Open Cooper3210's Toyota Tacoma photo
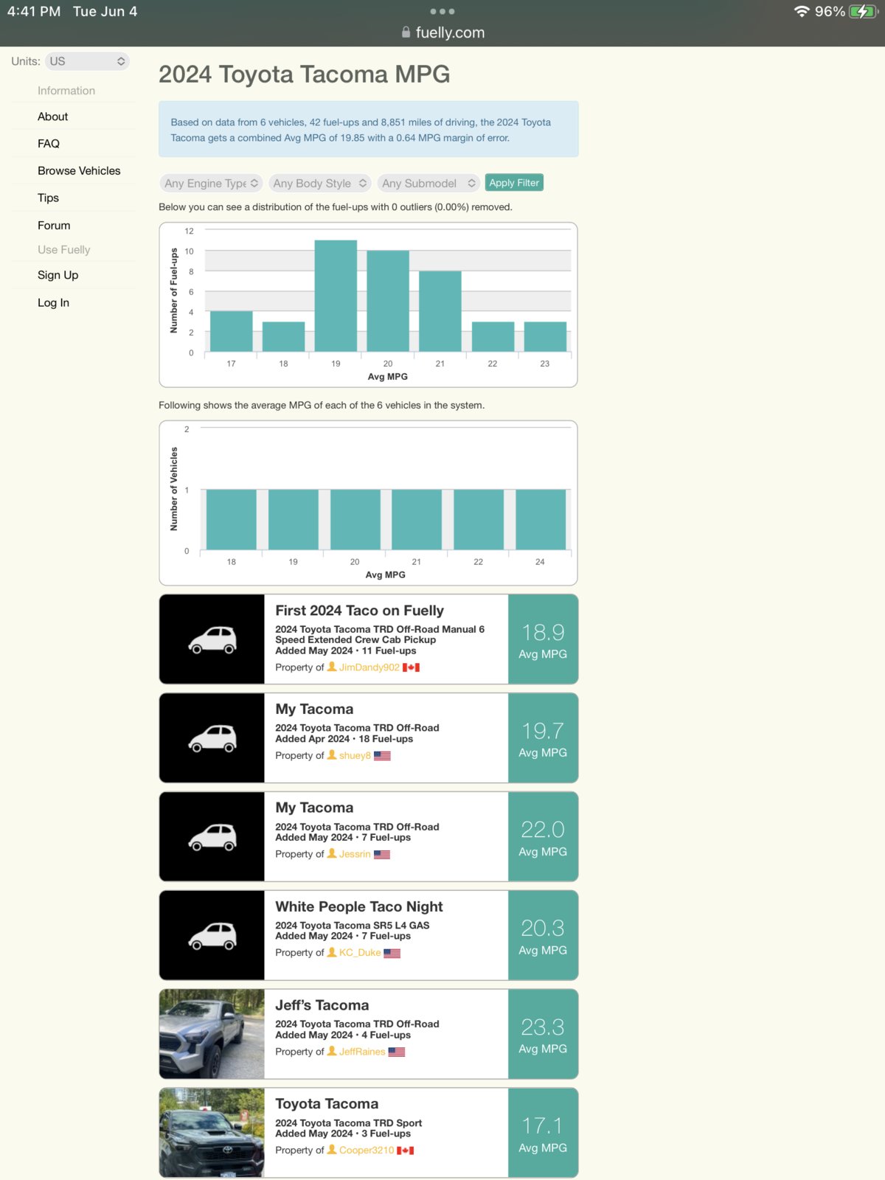Screen dimensions: 885x1180 (x=212, y=1133)
